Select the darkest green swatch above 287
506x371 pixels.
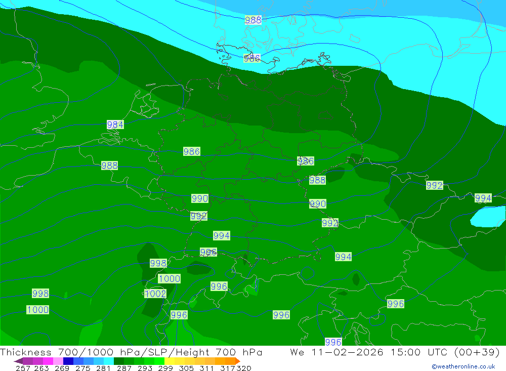[x=119, y=361]
